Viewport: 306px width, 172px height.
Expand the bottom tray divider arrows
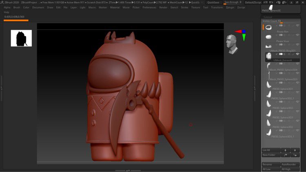[x=128, y=171]
